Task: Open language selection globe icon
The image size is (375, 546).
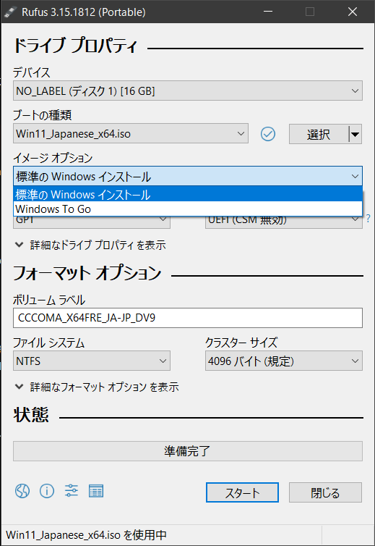Action: 22,491
